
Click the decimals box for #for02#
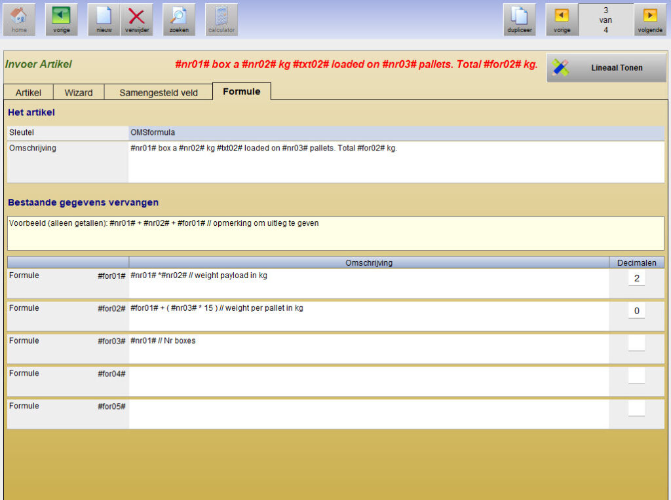(x=636, y=311)
